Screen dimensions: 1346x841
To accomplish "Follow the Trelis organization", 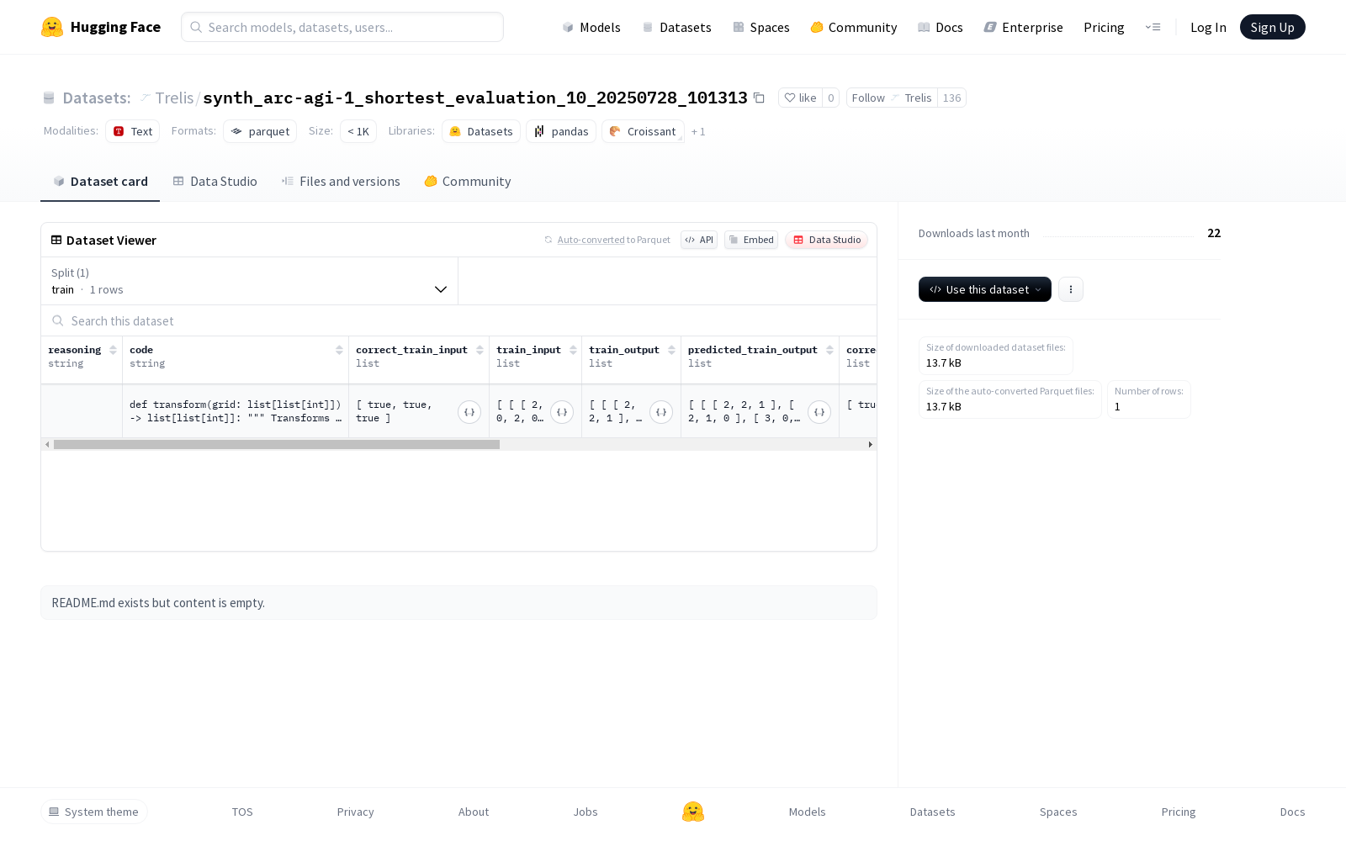I will (x=892, y=98).
